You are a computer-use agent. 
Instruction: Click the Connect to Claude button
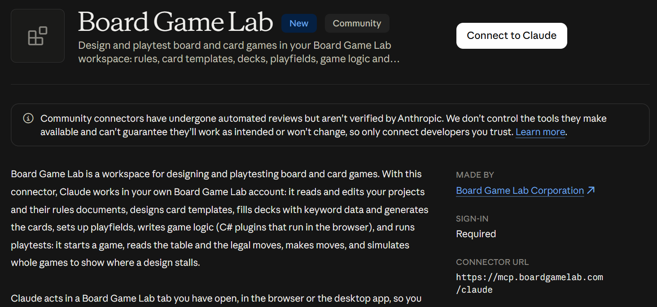(x=512, y=36)
